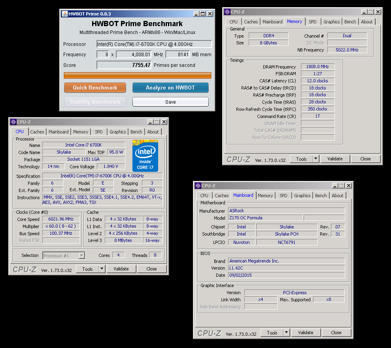391x348 pixels.
Task: Expand Tools dropdown arrow in Memory window
Action: point(316,159)
